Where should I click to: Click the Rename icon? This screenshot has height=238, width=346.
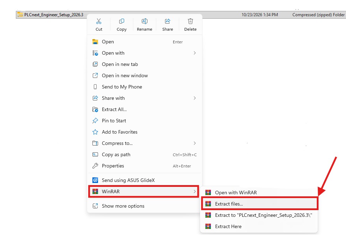pos(145,21)
